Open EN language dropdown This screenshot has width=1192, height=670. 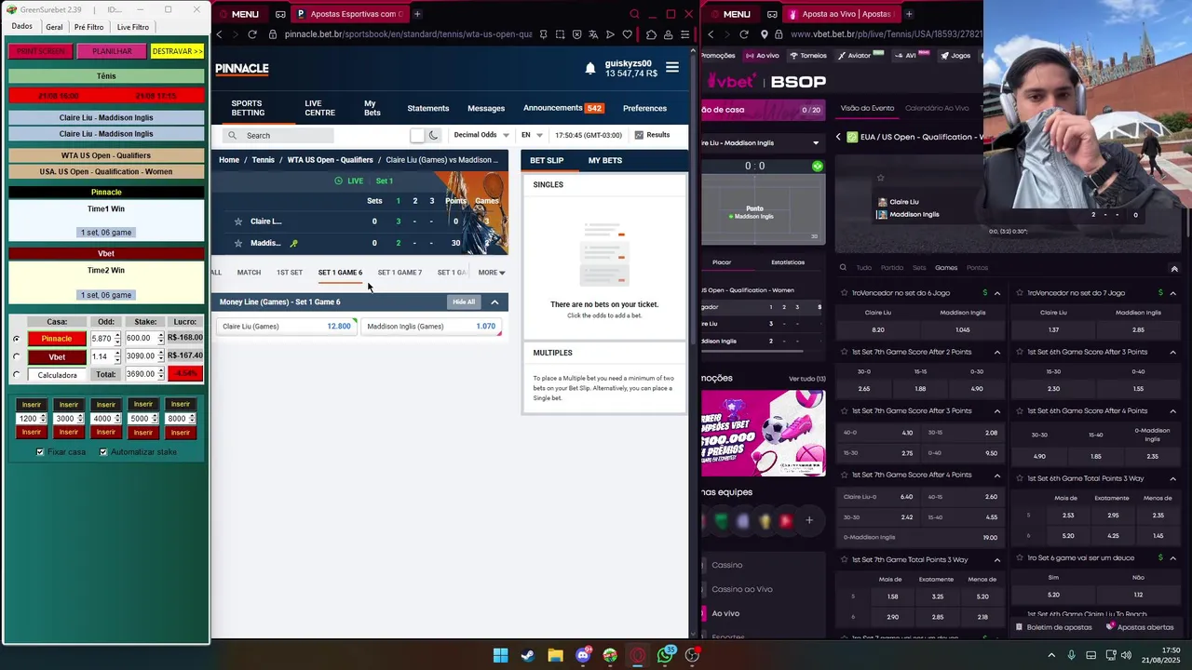tap(532, 135)
